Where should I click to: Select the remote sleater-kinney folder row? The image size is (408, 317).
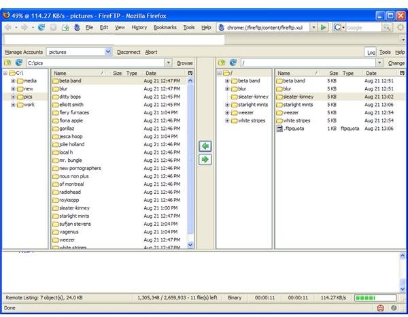pyautogui.click(x=340, y=97)
